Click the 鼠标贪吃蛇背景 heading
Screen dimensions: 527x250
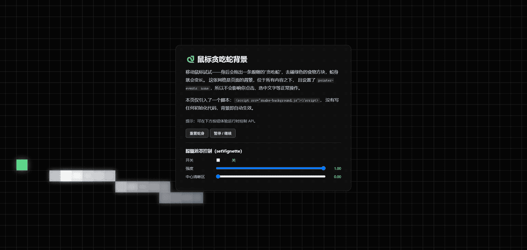click(222, 60)
